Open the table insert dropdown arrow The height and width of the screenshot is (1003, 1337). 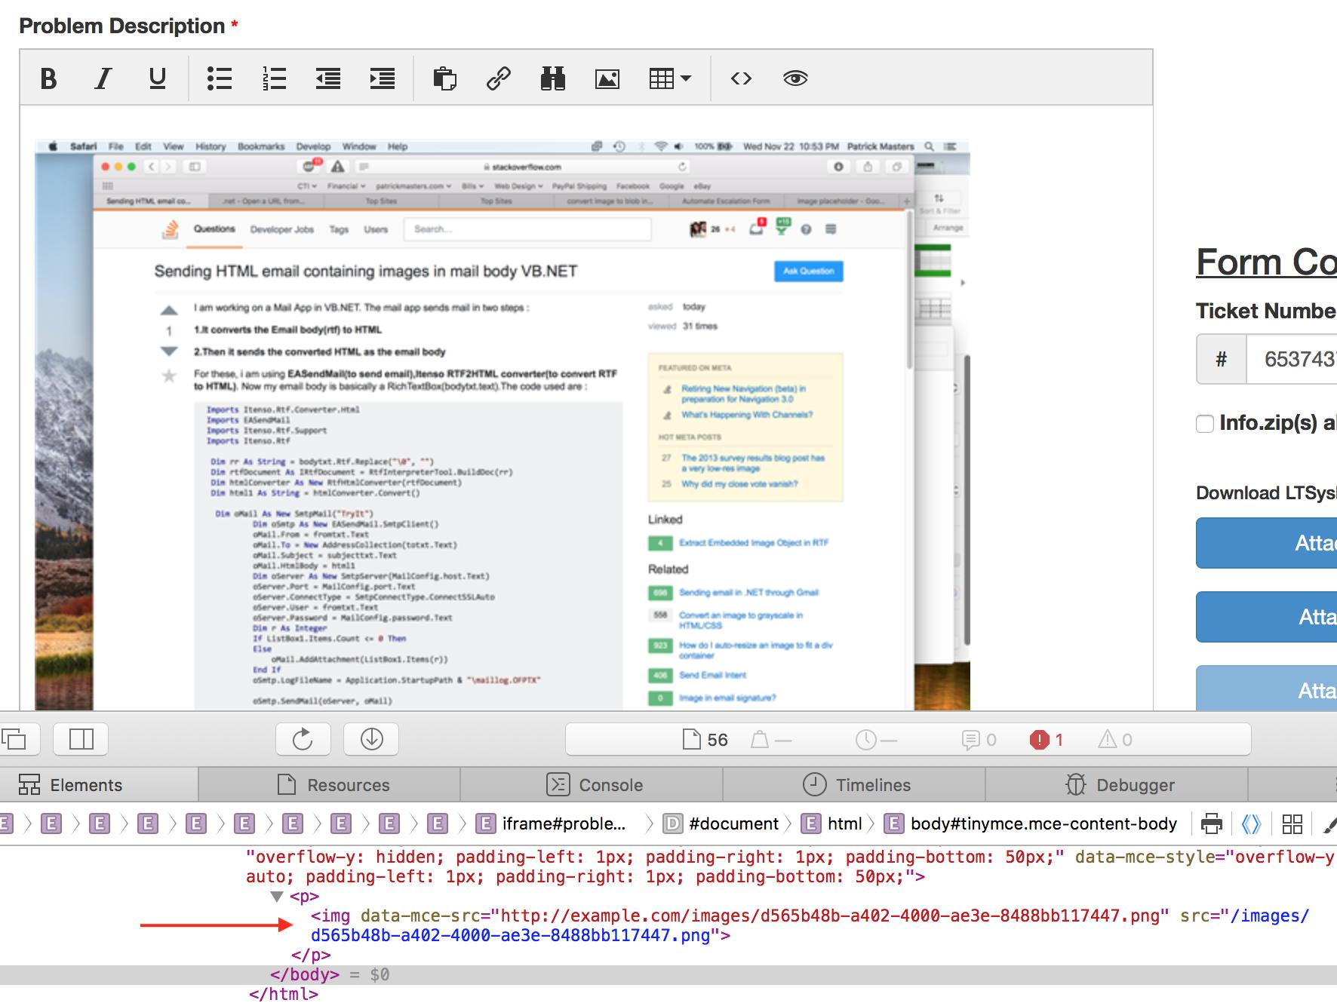(684, 78)
